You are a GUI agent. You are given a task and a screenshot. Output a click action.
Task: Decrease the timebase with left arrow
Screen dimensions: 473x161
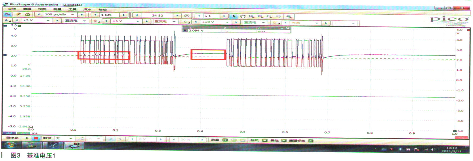39,14
